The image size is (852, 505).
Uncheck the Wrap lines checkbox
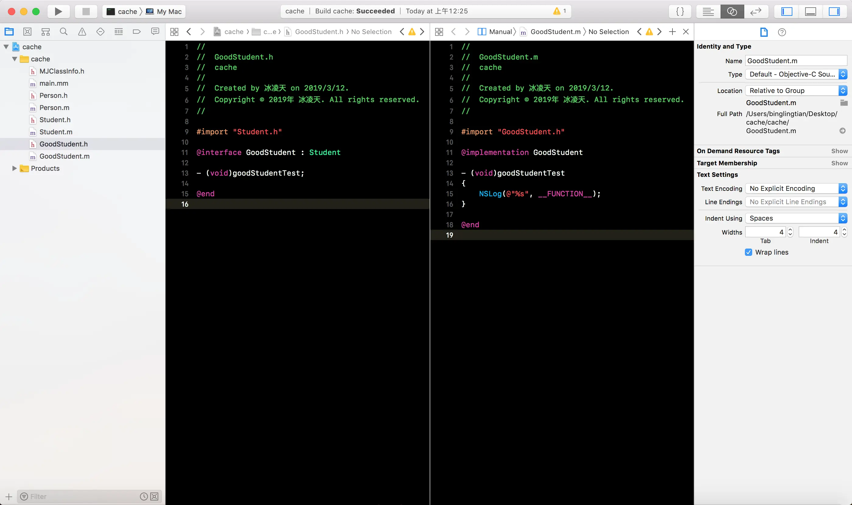[749, 252]
